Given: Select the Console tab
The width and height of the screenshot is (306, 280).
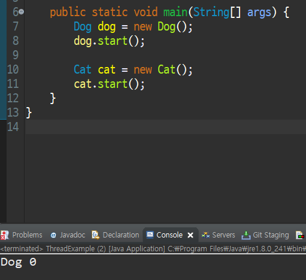Looking at the screenshot, I should [x=164, y=235].
